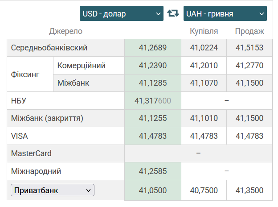Screen dimensions: 278x207
Task: Open the USD - долар currency dropdown
Action: (x=122, y=13)
